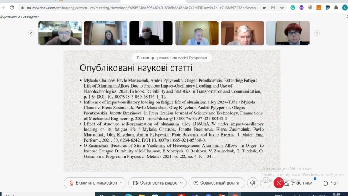Bookmark this page with the star icon

click(x=282, y=8)
